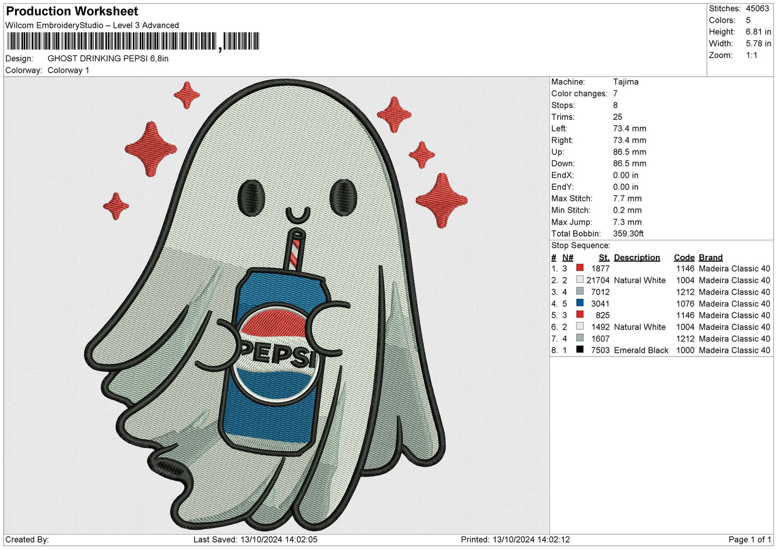Click the stitches count '45063'
Screen dimensions: 777x549
click(757, 9)
